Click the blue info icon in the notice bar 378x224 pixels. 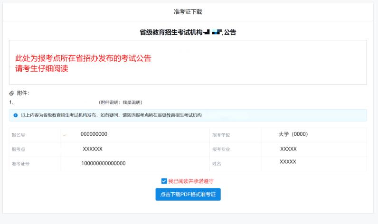tap(16, 115)
